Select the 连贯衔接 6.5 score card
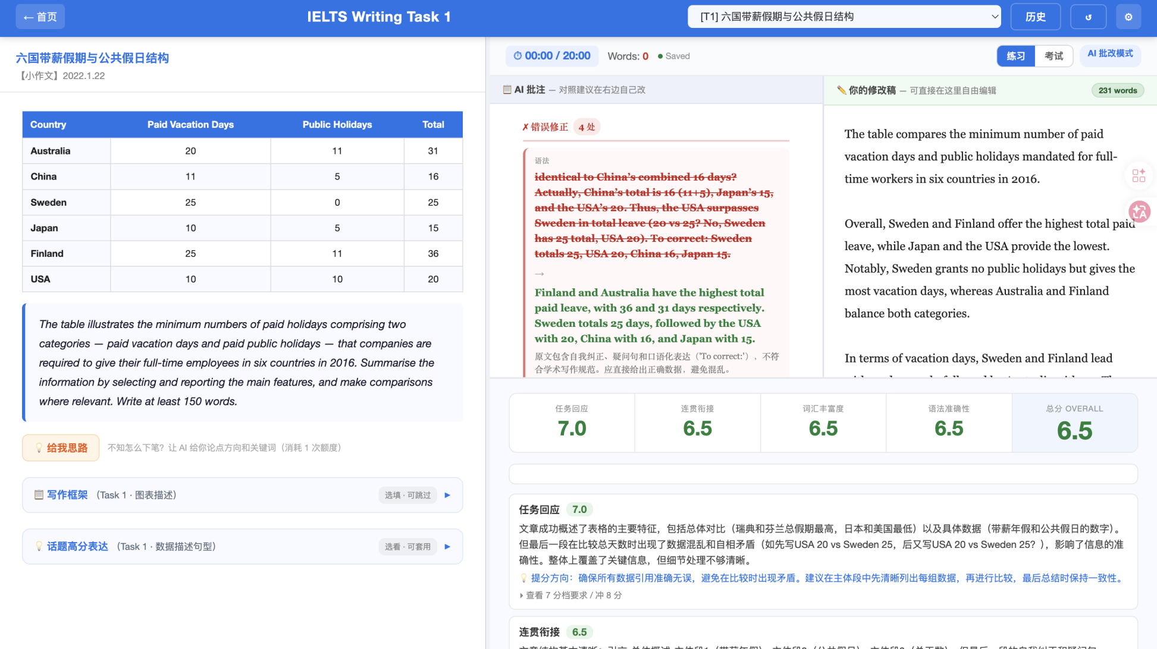Screen dimensions: 1157x649 (697, 423)
